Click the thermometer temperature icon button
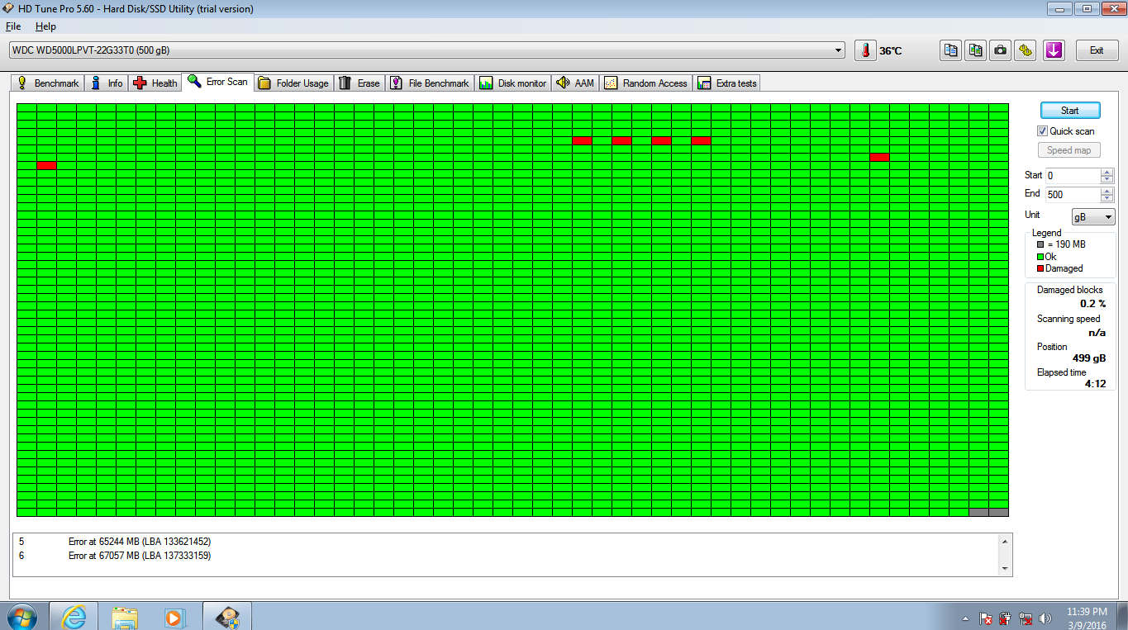The width and height of the screenshot is (1128, 630). click(x=865, y=50)
